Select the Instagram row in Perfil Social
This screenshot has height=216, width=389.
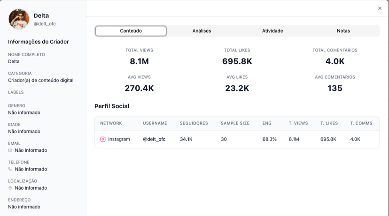pyautogui.click(x=237, y=139)
